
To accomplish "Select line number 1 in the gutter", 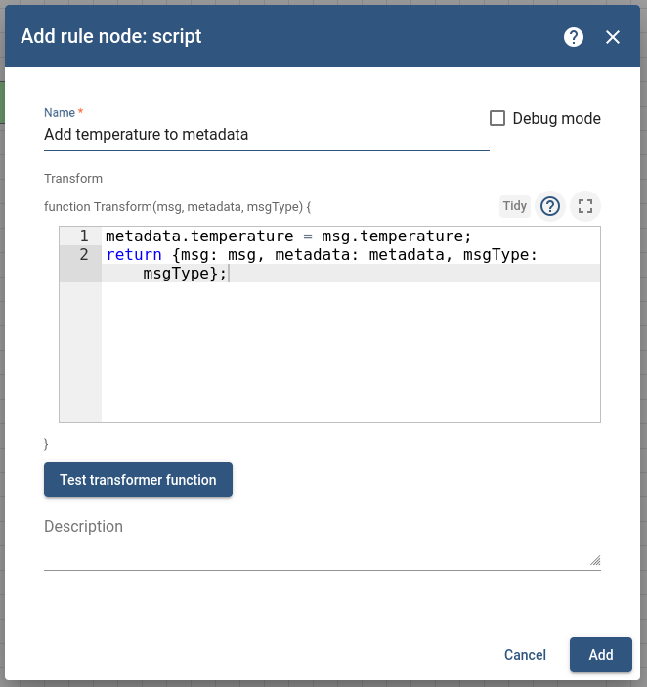I will click(84, 236).
